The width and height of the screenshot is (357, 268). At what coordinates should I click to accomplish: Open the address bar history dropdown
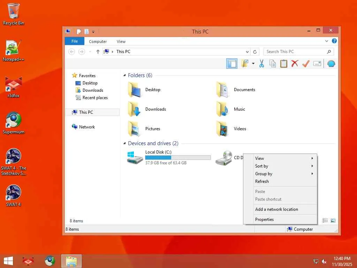coord(247,52)
